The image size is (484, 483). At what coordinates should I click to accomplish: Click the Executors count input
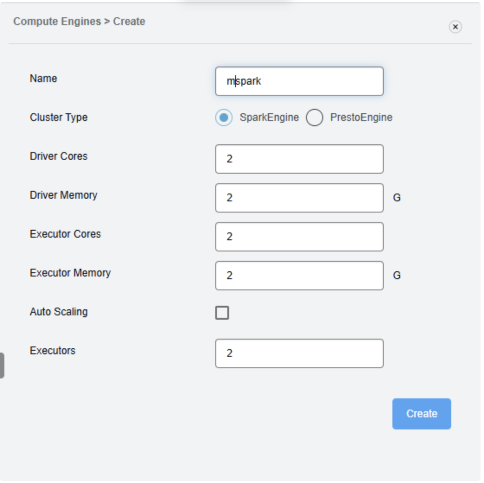(299, 353)
